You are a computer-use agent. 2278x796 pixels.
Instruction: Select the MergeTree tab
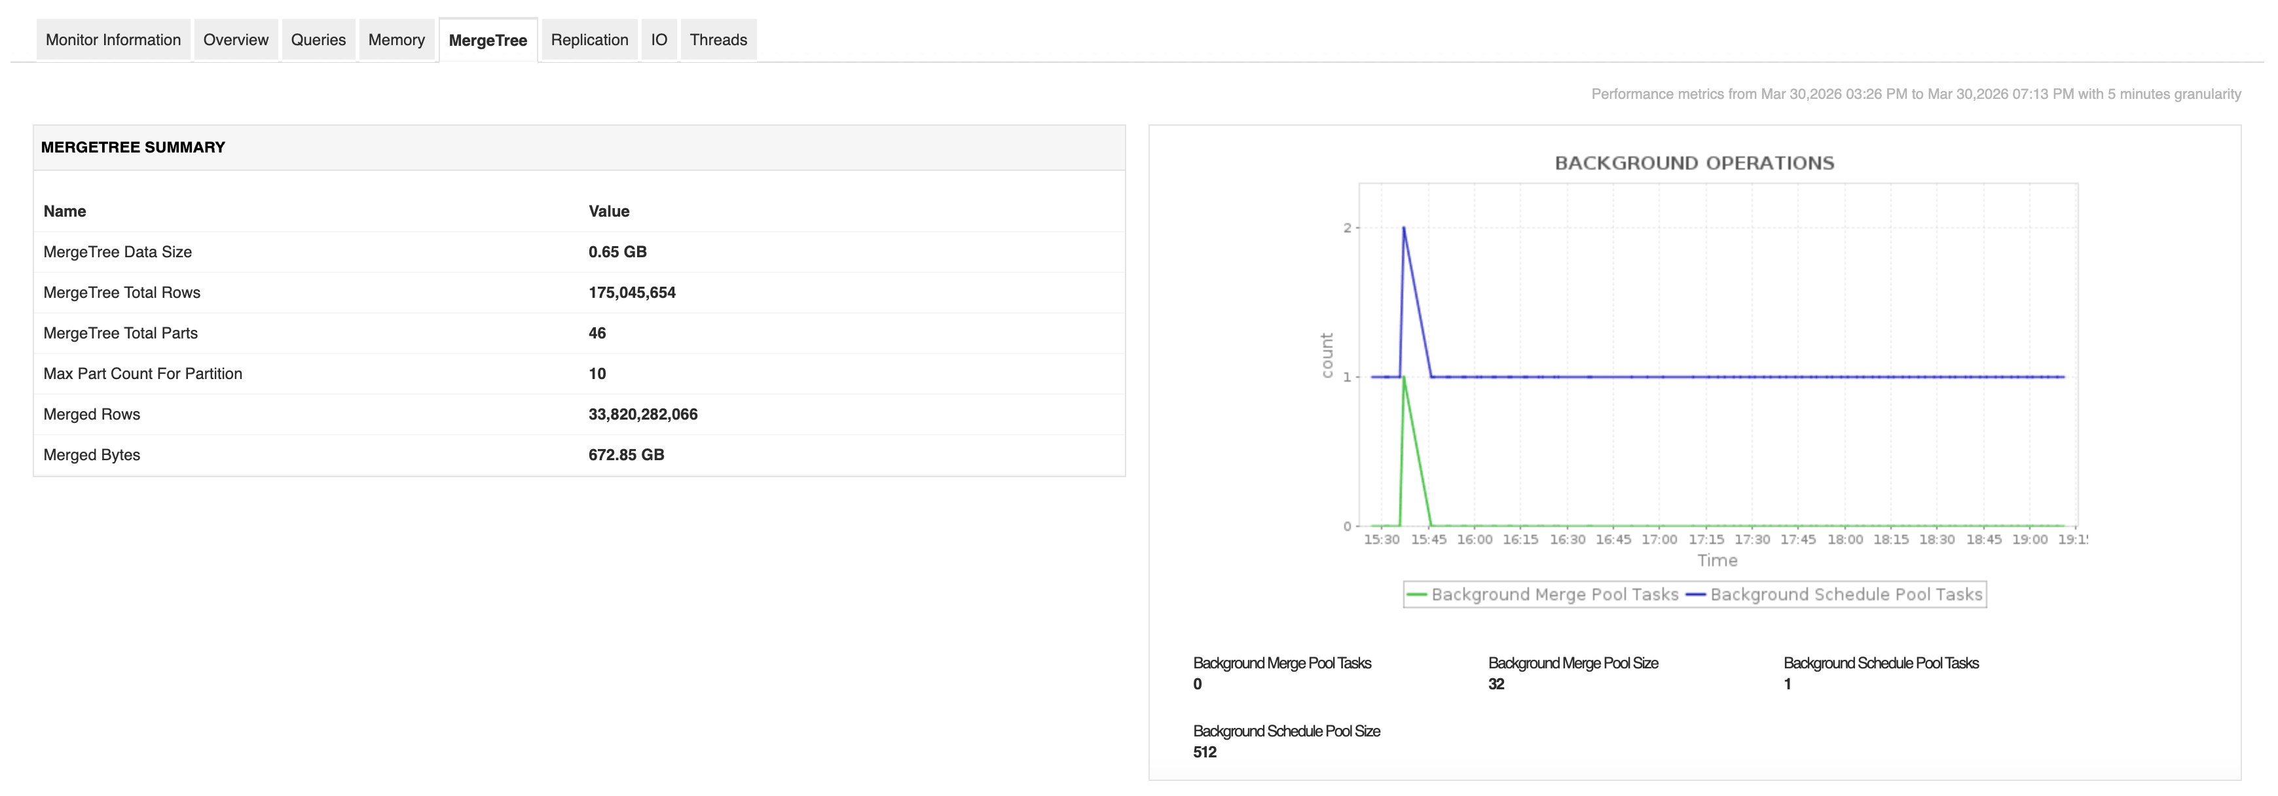488,41
